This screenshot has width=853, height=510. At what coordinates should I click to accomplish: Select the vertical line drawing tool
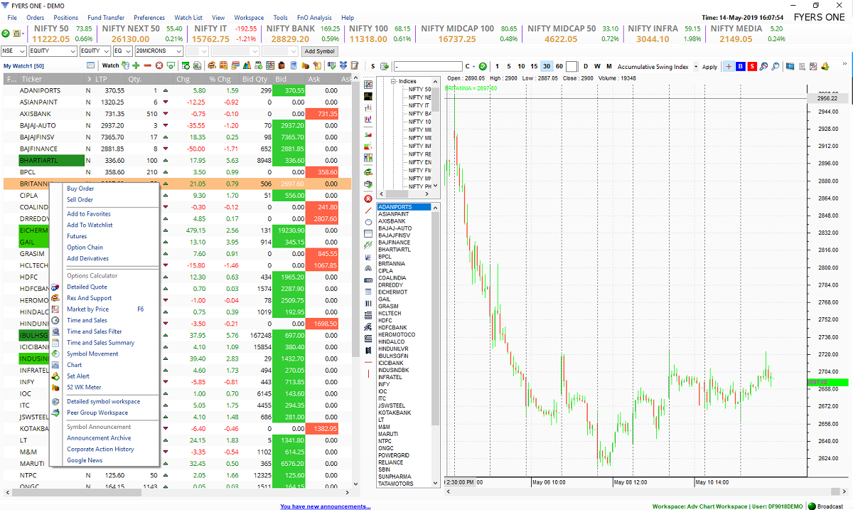[x=368, y=373]
